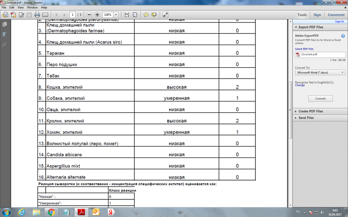Viewport: 348px width, 217px height.
Task: Show the page thumbnails panel
Action: [5, 24]
